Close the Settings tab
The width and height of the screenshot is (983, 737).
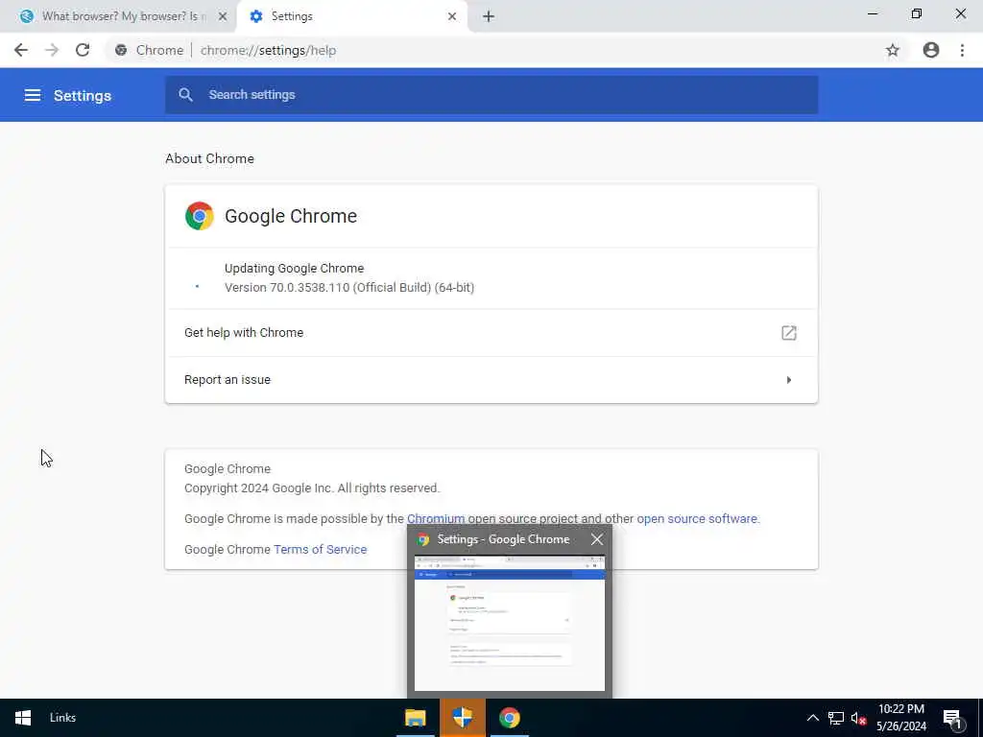[x=452, y=17]
